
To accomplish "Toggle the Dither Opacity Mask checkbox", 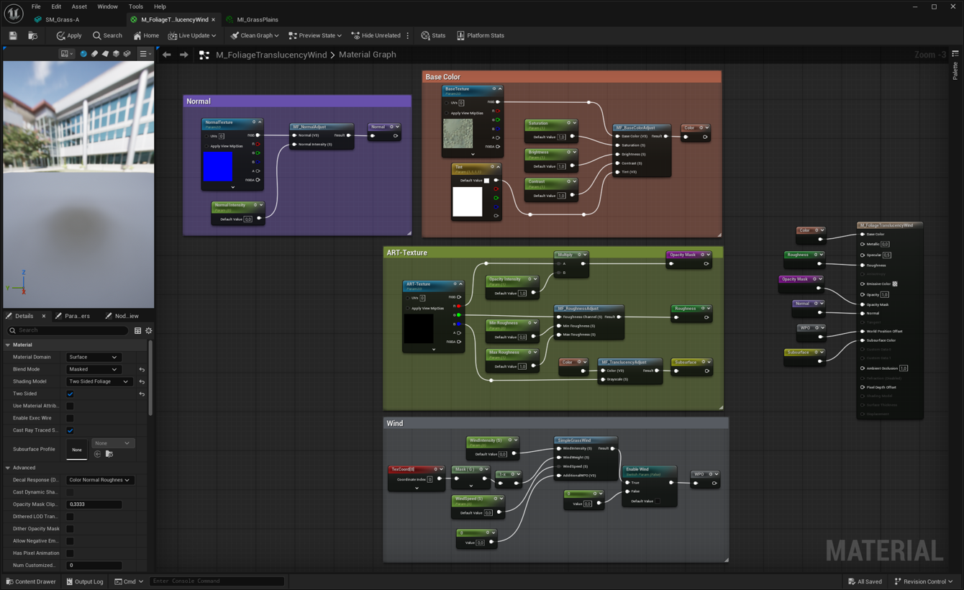I will (70, 529).
